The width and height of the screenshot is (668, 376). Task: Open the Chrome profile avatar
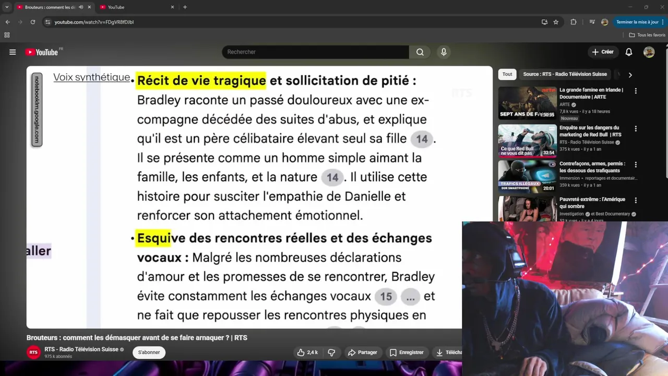click(x=604, y=22)
